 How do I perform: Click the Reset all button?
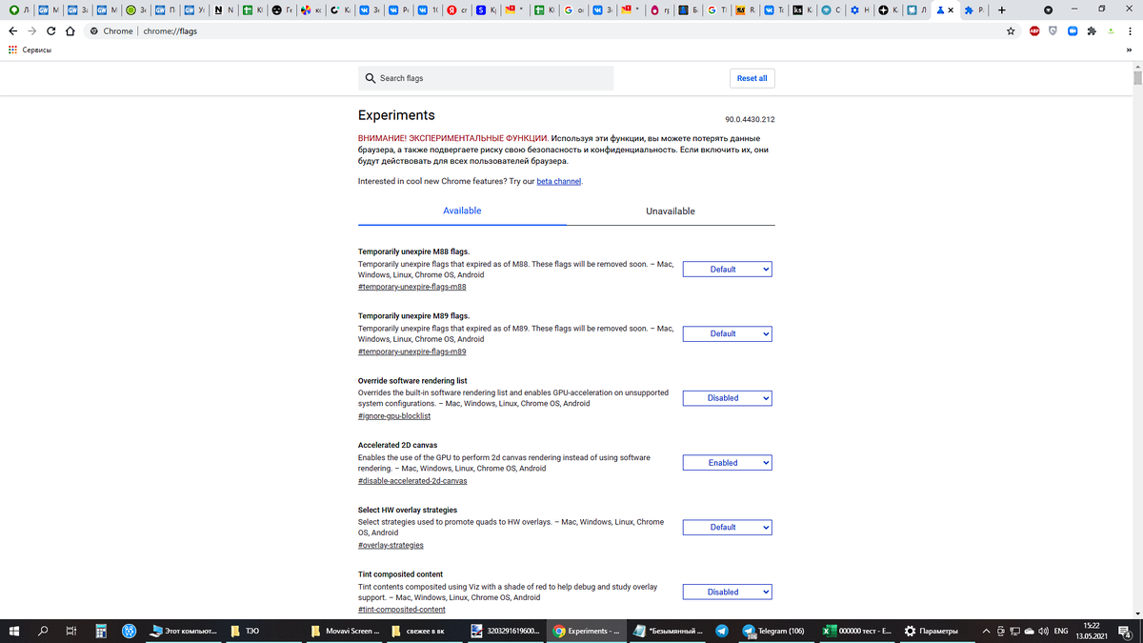coord(752,77)
